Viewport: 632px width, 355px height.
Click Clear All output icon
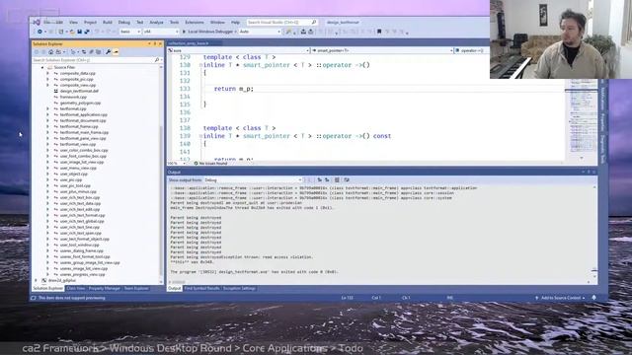click(337, 179)
